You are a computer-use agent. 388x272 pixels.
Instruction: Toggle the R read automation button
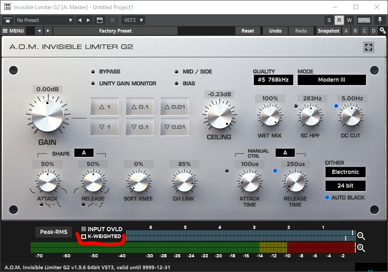(339, 20)
